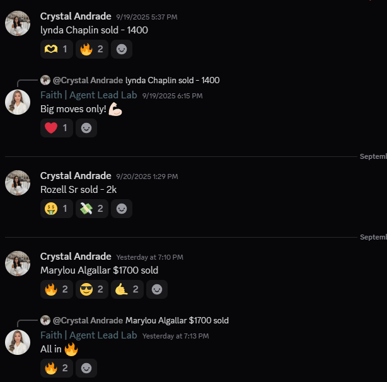Add reaction to Rozell Sr sold message
This screenshot has width=387, height=382.
[x=122, y=208]
